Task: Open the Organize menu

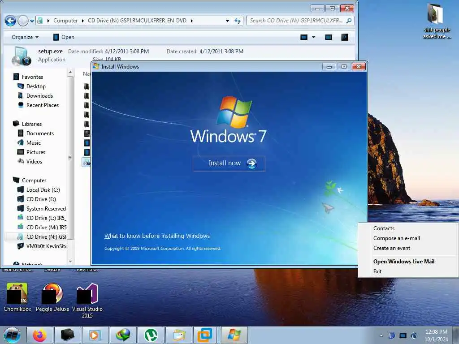Action: tap(25, 37)
